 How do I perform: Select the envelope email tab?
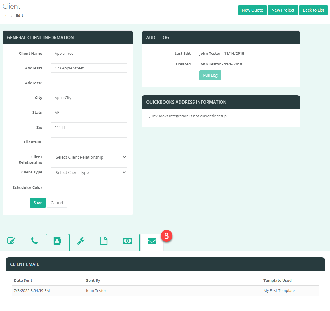coord(152,242)
